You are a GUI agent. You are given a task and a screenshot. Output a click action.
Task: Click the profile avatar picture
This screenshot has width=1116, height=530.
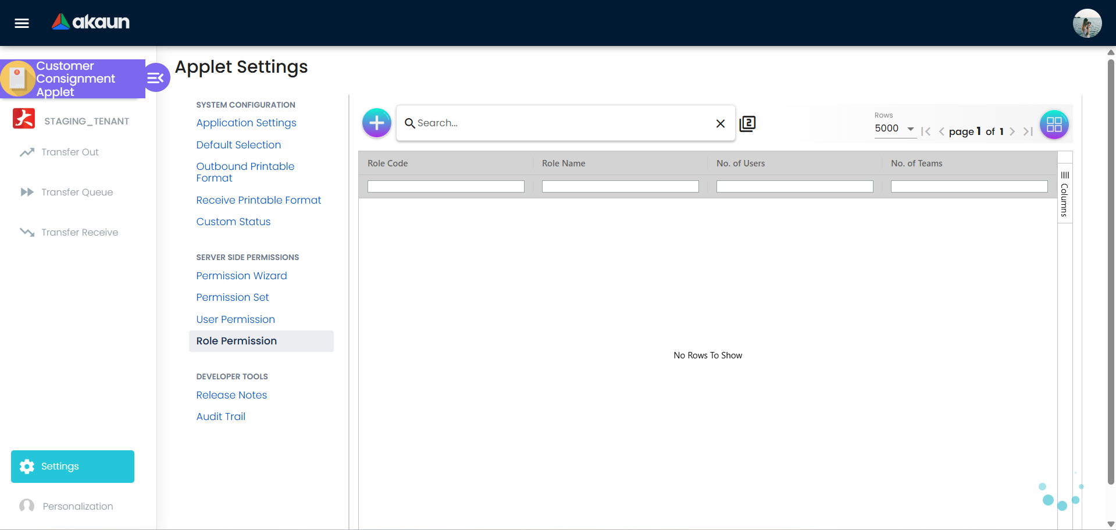tap(1087, 23)
